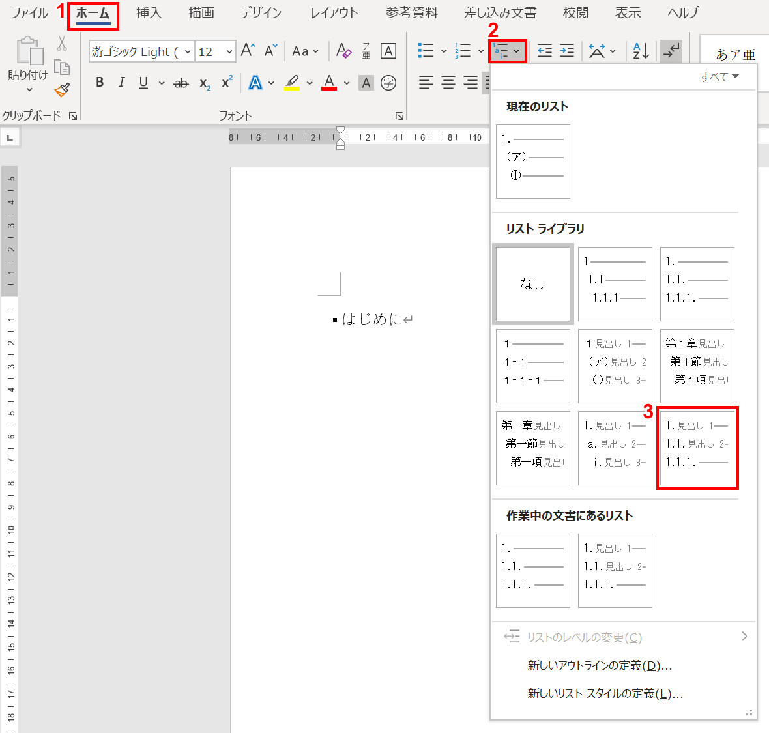The image size is (769, 733).
Task: Select the 1-1-1 hyphenated list style
Action: point(533,366)
